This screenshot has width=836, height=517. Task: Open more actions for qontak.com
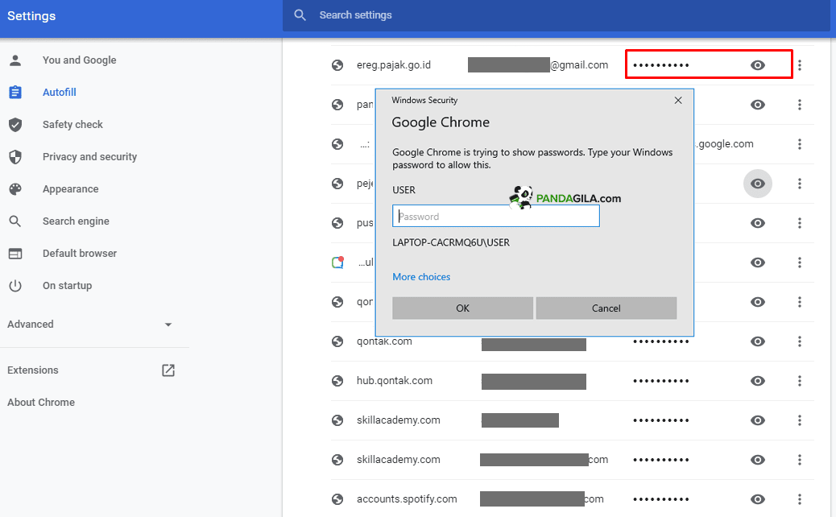[799, 341]
